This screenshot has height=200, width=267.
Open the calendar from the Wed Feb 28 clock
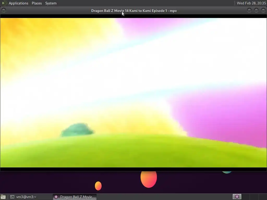pos(251,3)
